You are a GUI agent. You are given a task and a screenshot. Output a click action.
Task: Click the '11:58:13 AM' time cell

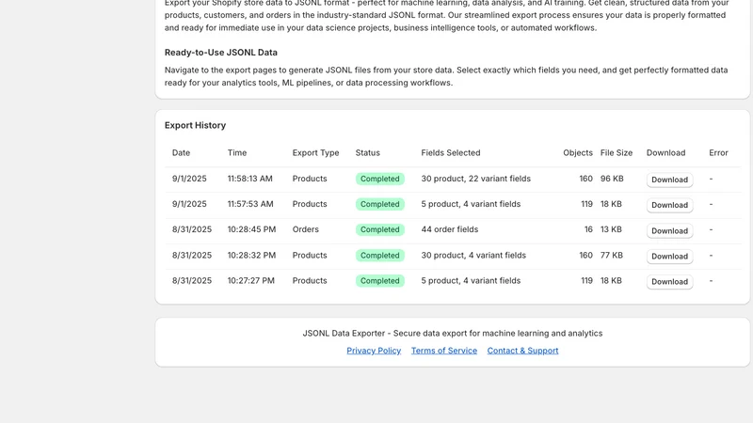tap(249, 179)
